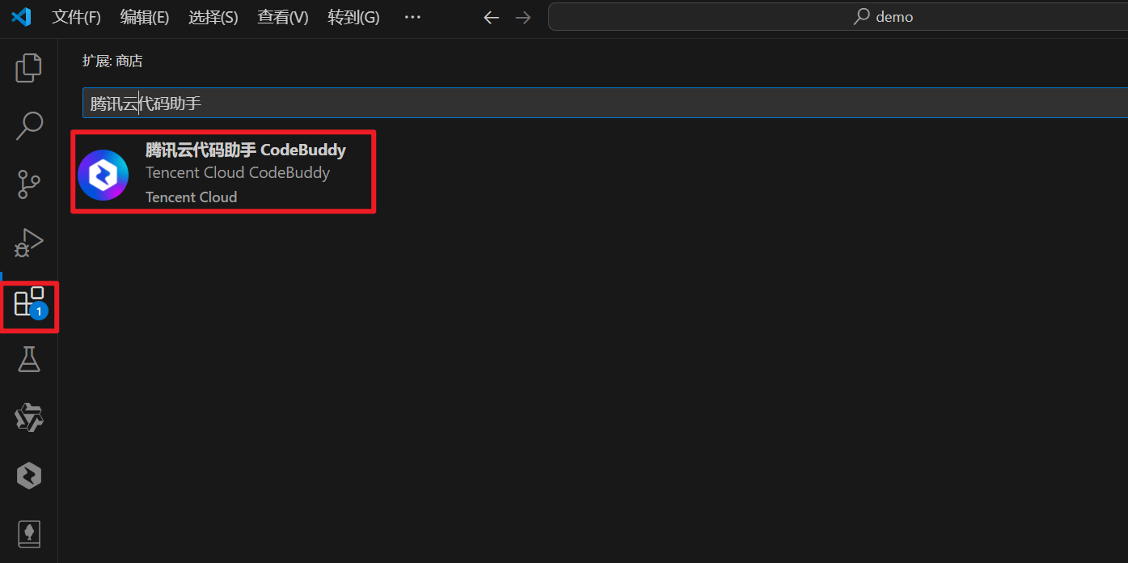
Task: Click the Tencent Cloud publisher name
Action: (x=192, y=197)
